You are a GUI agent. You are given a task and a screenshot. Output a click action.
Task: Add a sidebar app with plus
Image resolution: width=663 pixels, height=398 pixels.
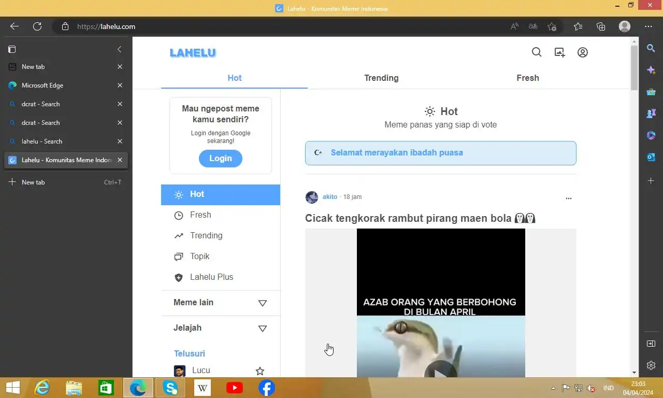(x=651, y=181)
